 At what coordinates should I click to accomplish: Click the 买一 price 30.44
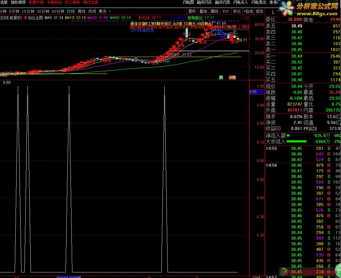(297, 56)
